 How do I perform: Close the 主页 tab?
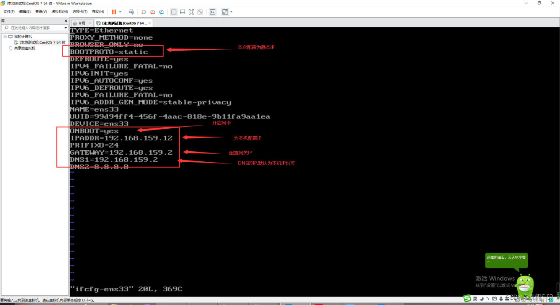click(x=90, y=23)
